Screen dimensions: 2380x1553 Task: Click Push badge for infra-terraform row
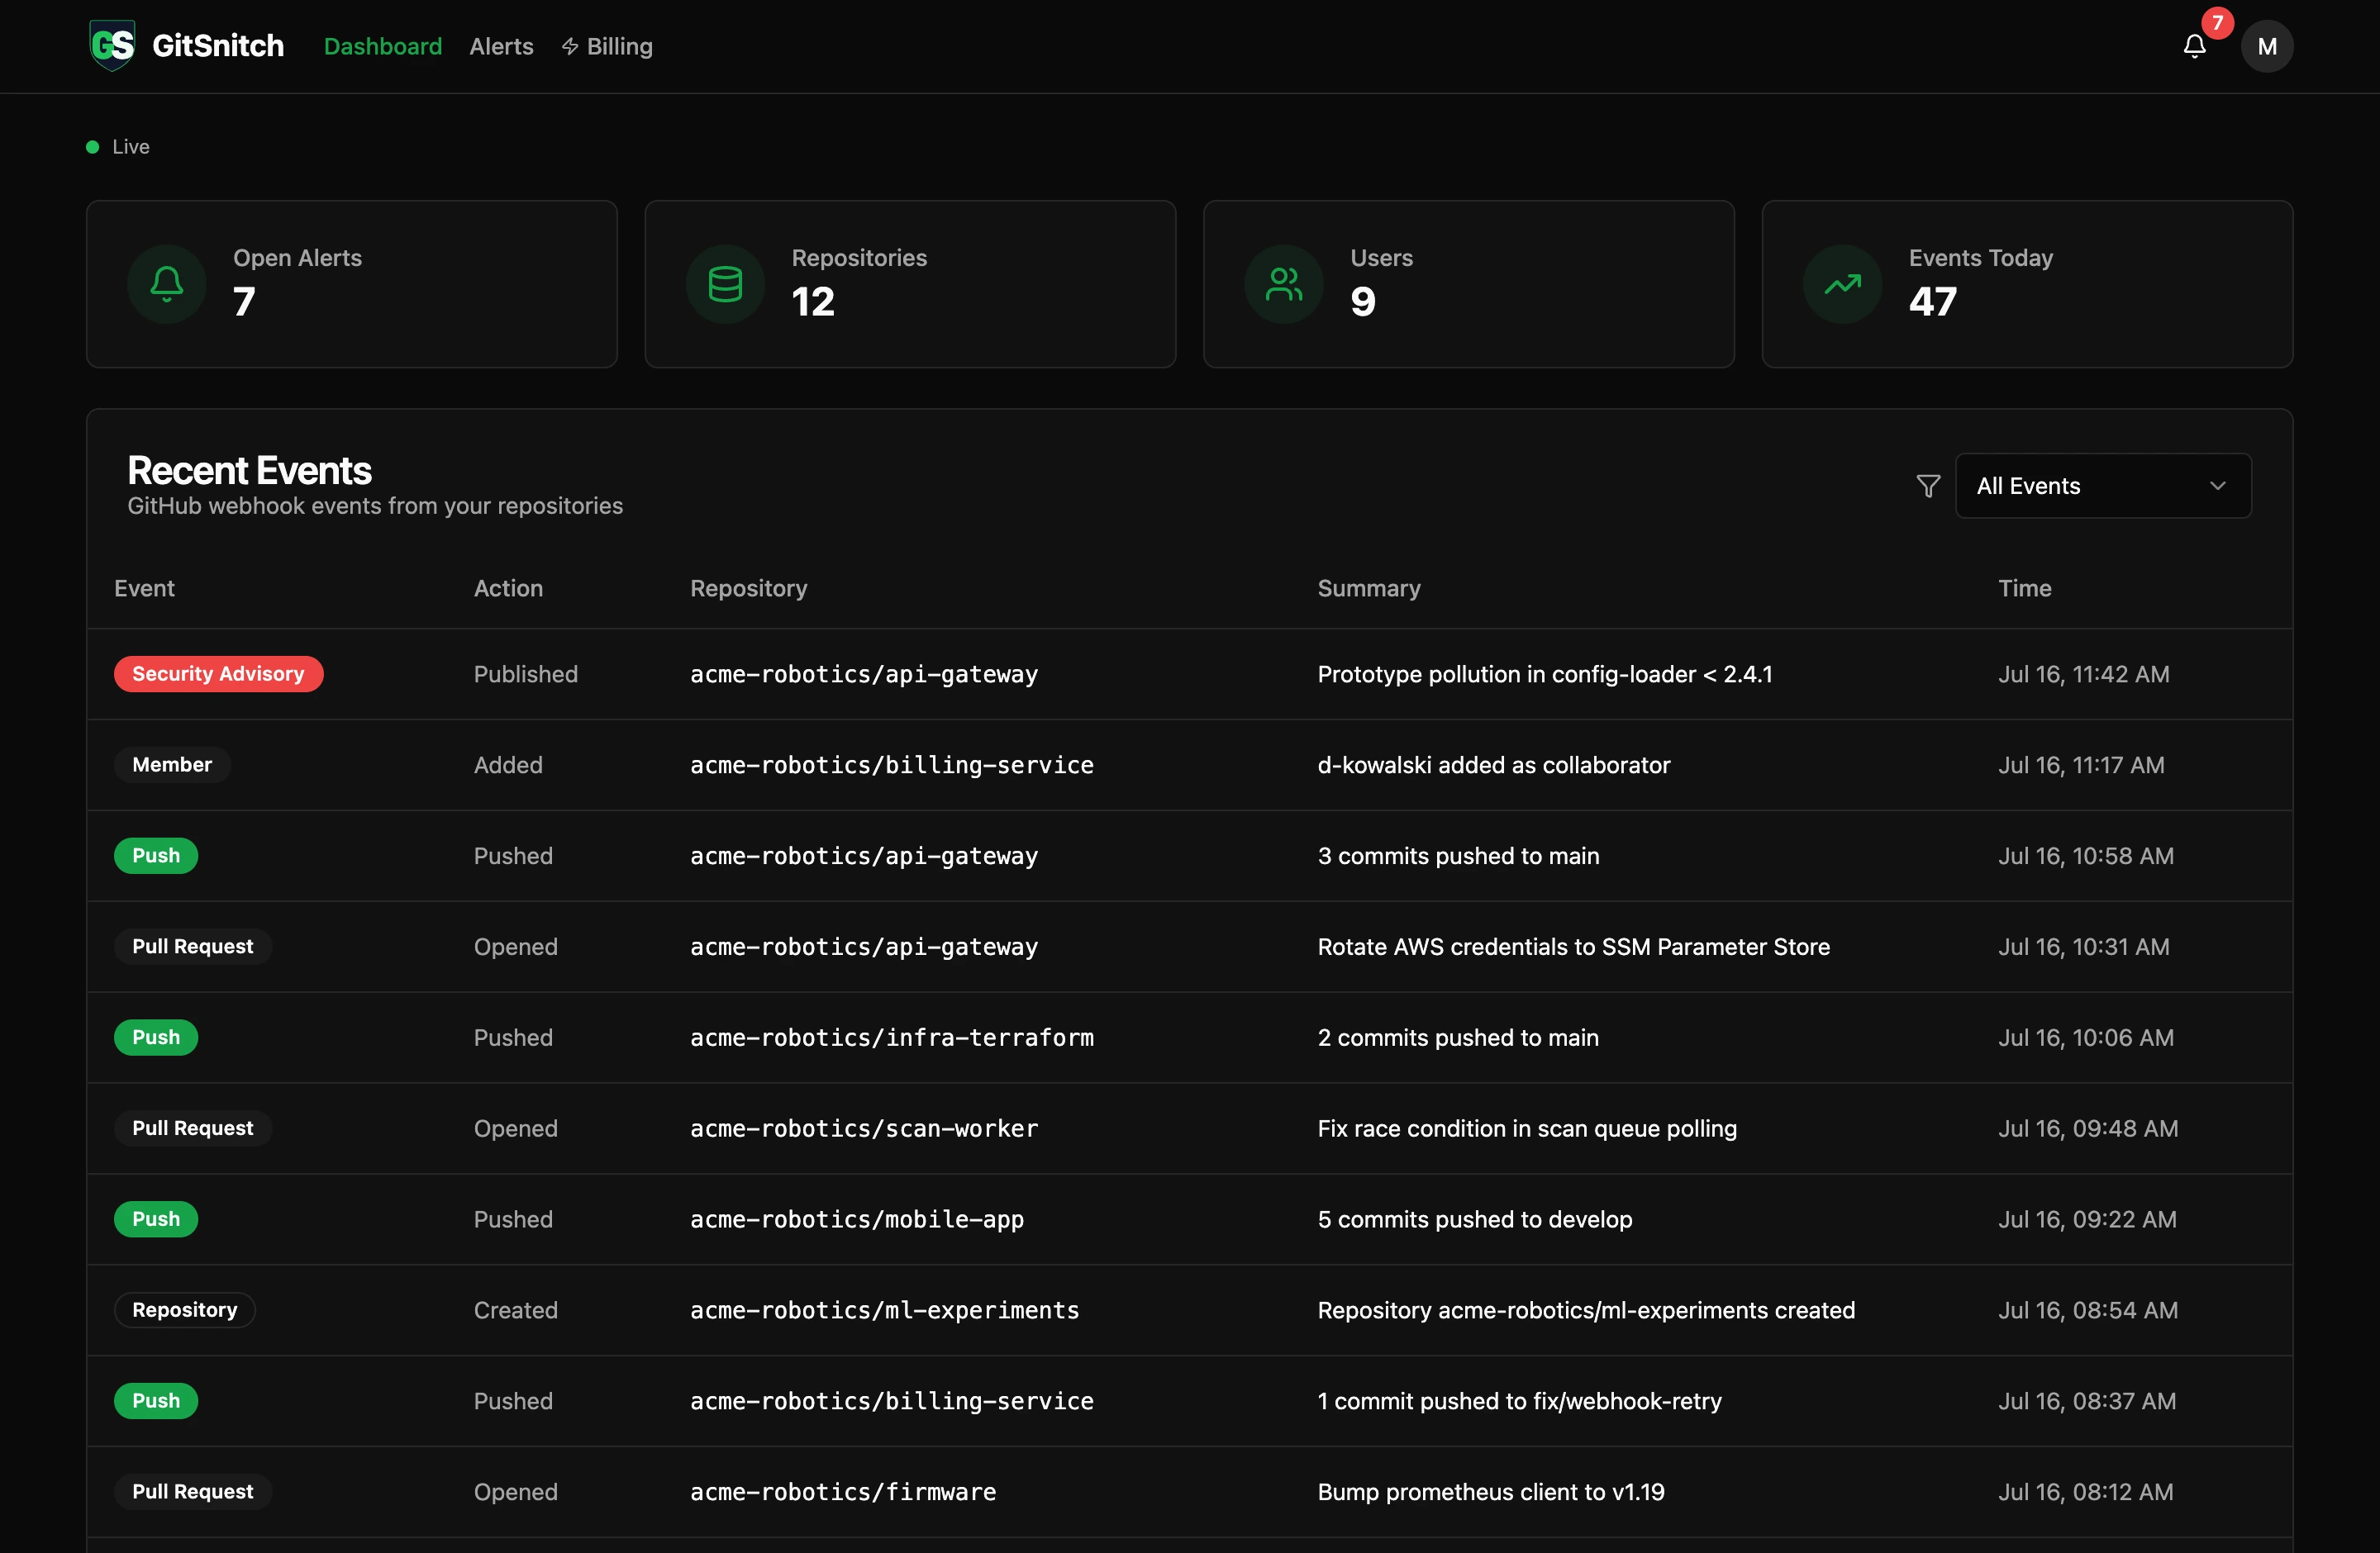click(x=156, y=1038)
